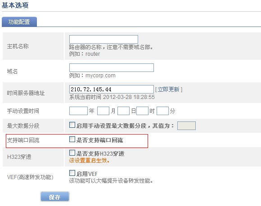Toggle 是否支持H323穿透 checkbox
The height and width of the screenshot is (206, 261).
pyautogui.click(x=72, y=152)
